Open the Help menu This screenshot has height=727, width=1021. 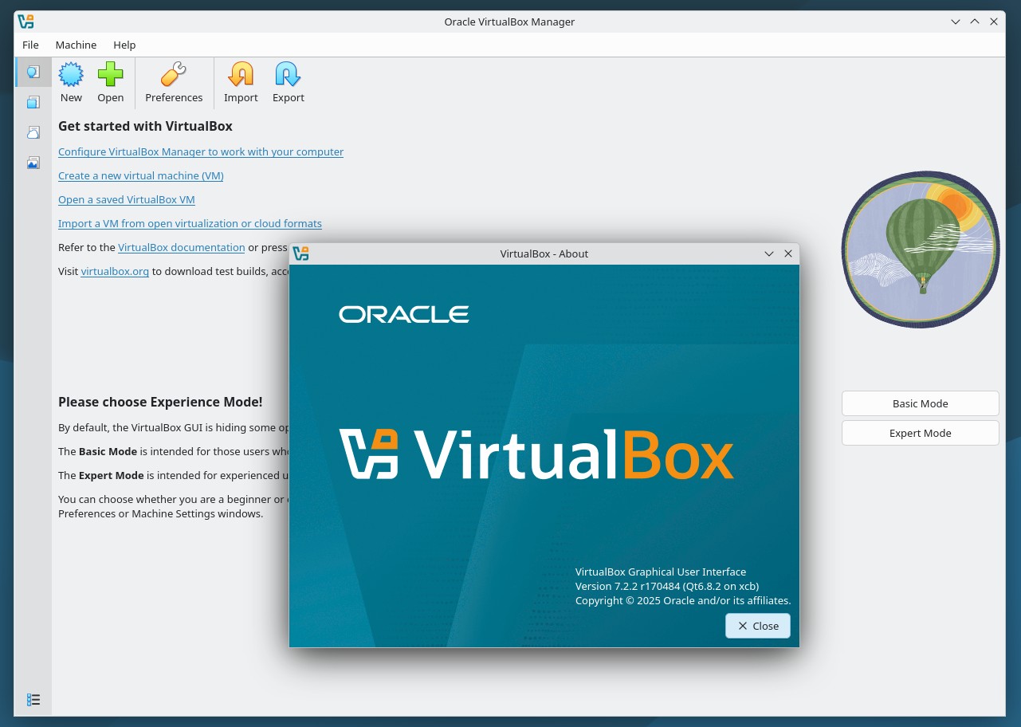pyautogui.click(x=124, y=45)
